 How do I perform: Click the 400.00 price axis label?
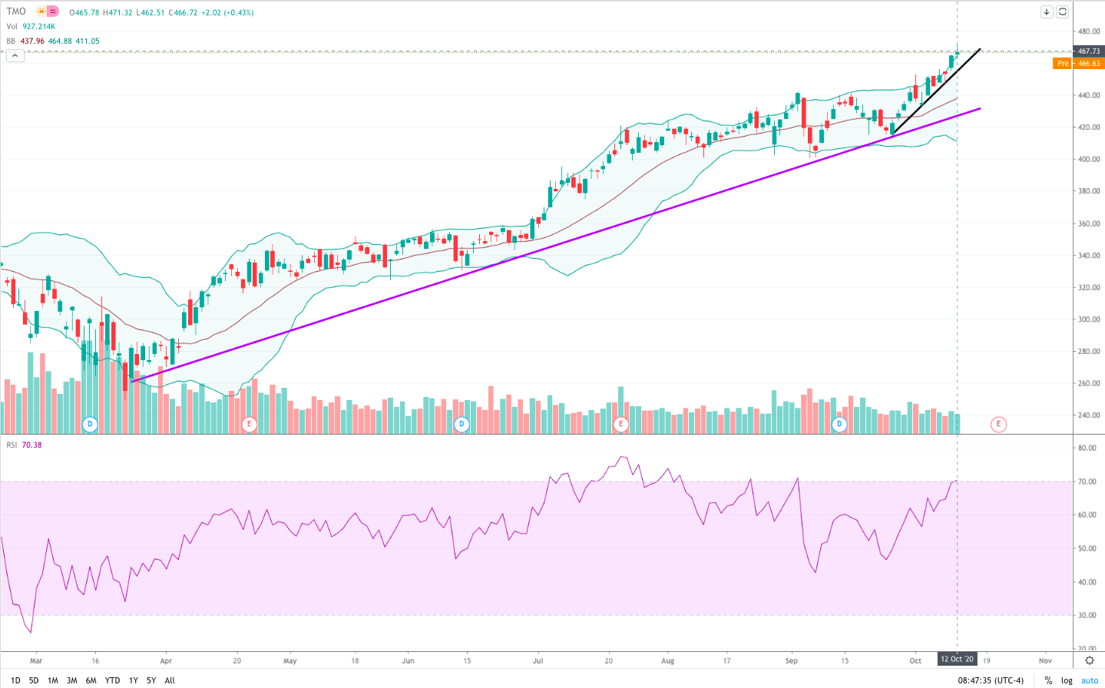pos(1089,160)
